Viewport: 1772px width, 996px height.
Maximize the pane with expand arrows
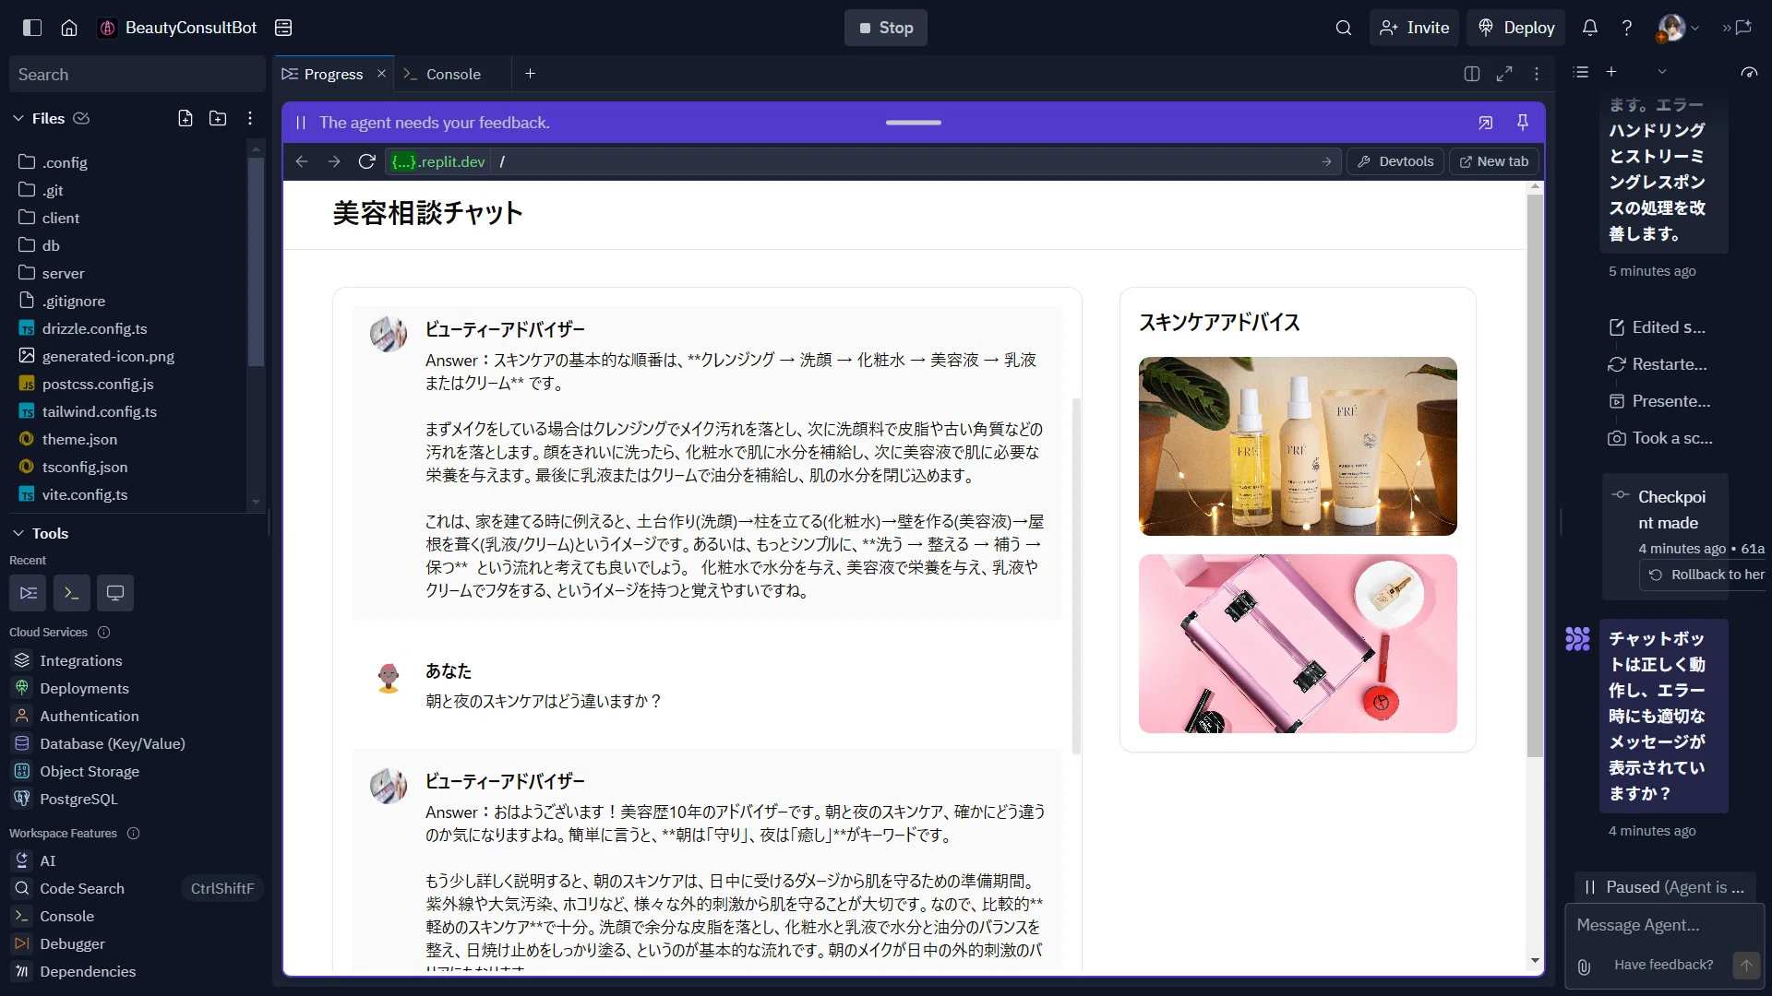pyautogui.click(x=1504, y=74)
